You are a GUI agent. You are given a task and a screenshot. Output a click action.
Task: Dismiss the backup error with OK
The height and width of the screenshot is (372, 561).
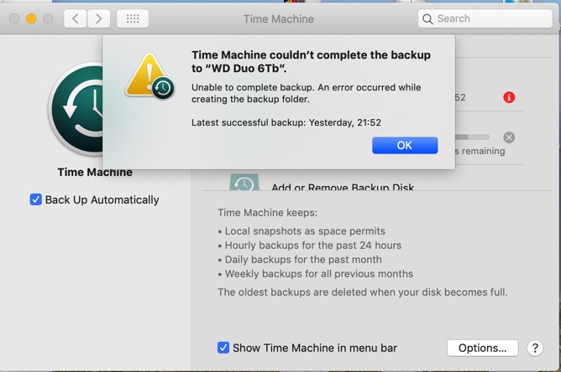pyautogui.click(x=405, y=145)
